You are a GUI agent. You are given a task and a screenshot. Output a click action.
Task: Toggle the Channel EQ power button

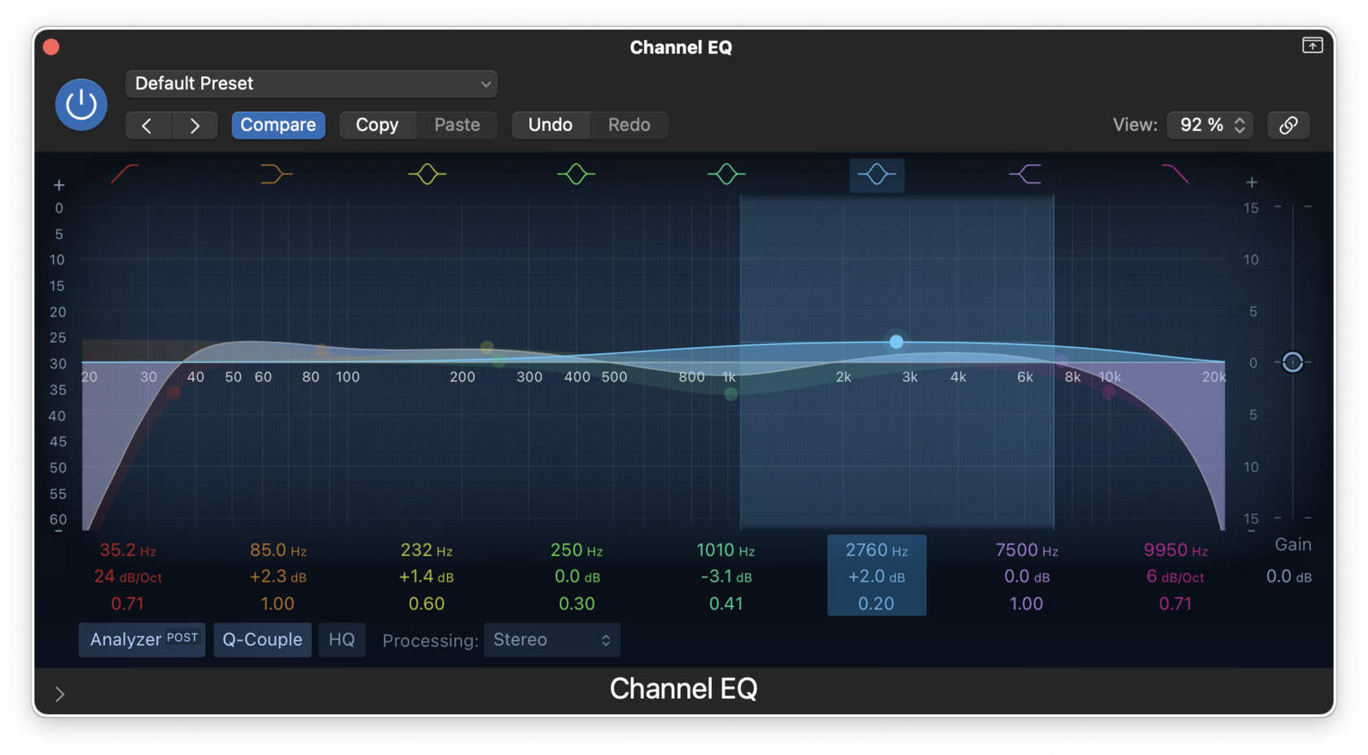(81, 104)
